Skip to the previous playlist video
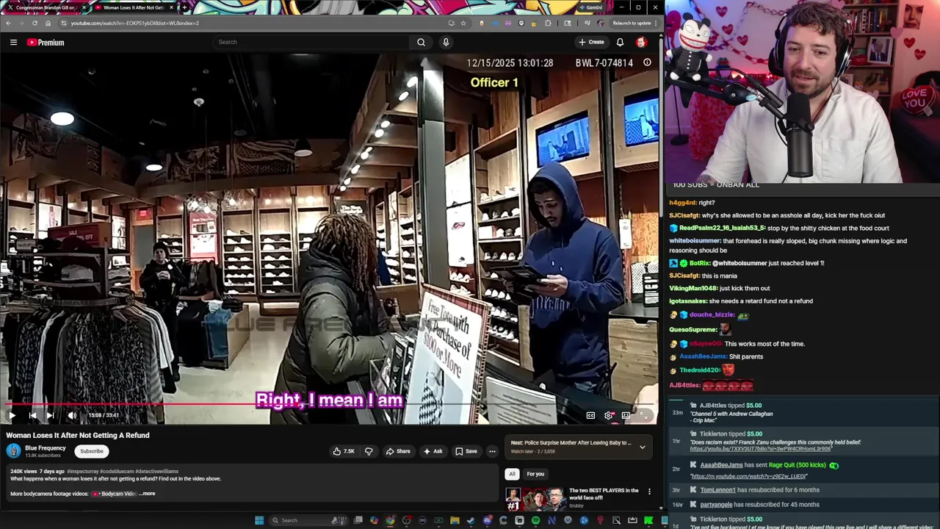 pos(32,415)
